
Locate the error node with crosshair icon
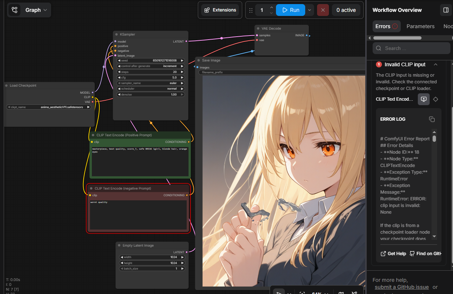[x=436, y=99]
